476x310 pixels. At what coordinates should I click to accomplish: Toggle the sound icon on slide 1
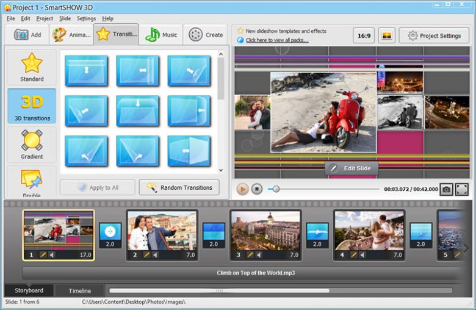(52, 254)
